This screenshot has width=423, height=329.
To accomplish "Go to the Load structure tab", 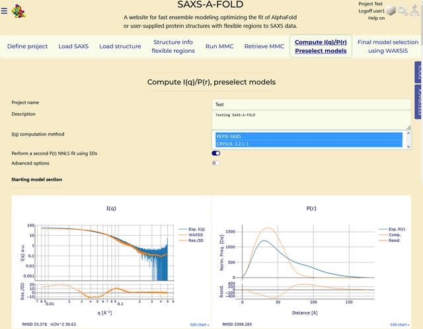I will [120, 46].
